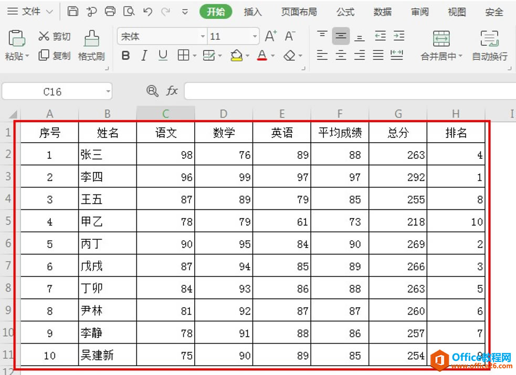
Task: Align text right icon
Action: click(x=360, y=55)
